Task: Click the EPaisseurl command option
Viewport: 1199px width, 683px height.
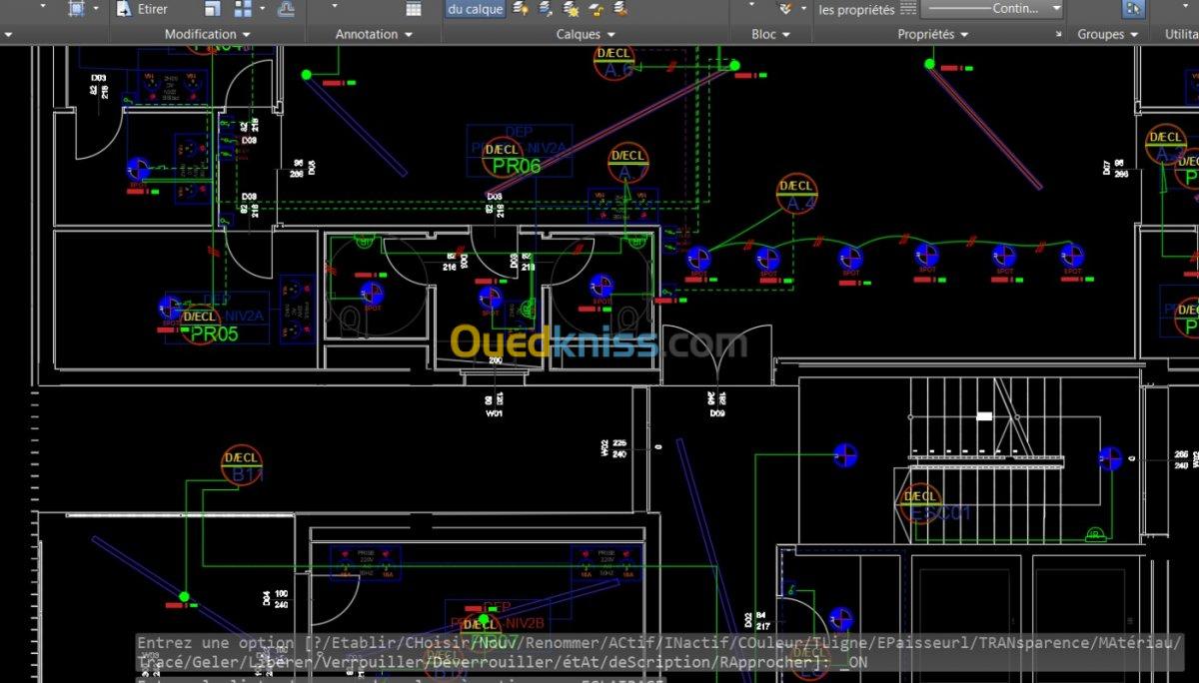Action: (923, 643)
